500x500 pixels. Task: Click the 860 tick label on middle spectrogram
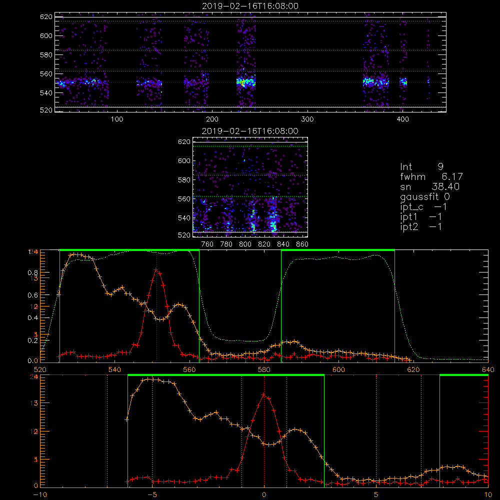(x=302, y=244)
